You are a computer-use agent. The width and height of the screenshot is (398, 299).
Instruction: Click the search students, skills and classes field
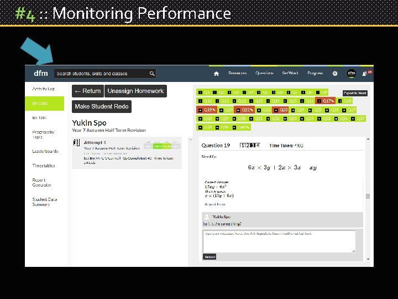[x=105, y=74]
